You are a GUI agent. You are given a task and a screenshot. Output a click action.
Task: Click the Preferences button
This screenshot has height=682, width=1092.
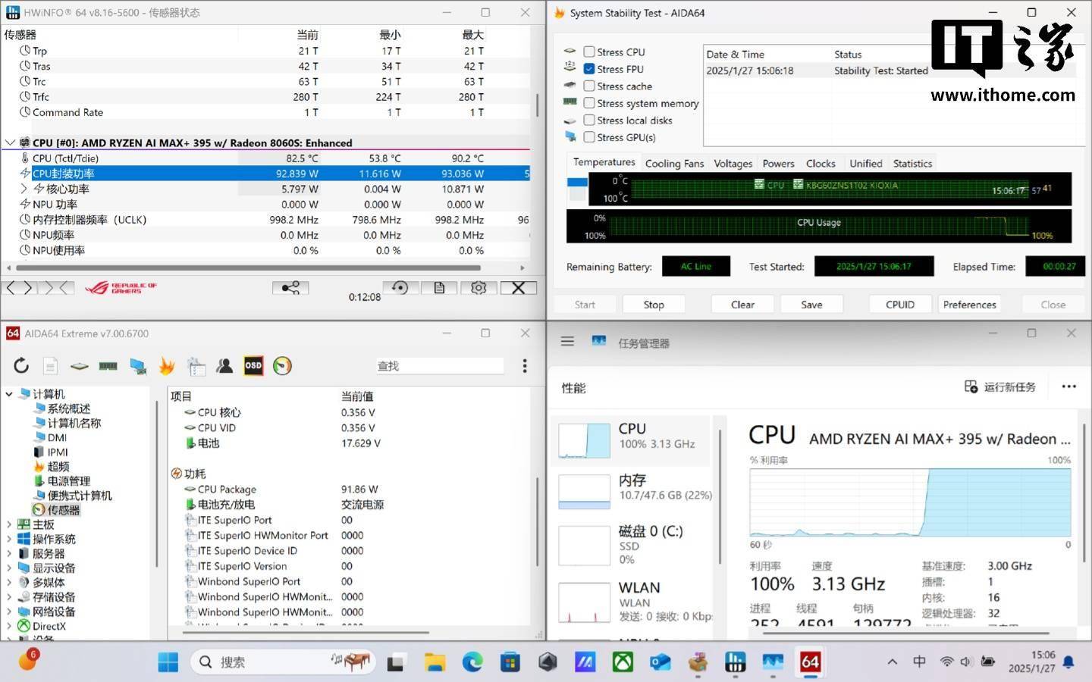click(x=969, y=305)
